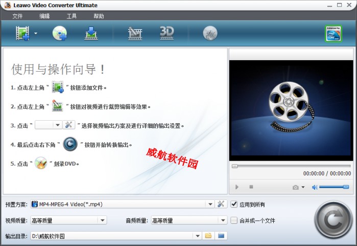Click the Intel Core acceleration badge
The height and width of the screenshot is (246, 357).
point(334,34)
